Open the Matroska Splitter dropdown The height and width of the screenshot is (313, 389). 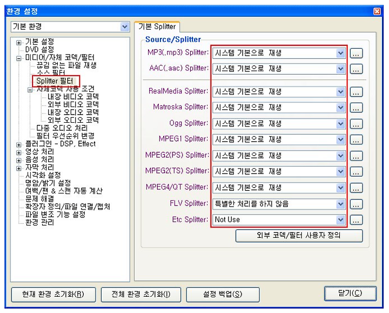pos(279,108)
